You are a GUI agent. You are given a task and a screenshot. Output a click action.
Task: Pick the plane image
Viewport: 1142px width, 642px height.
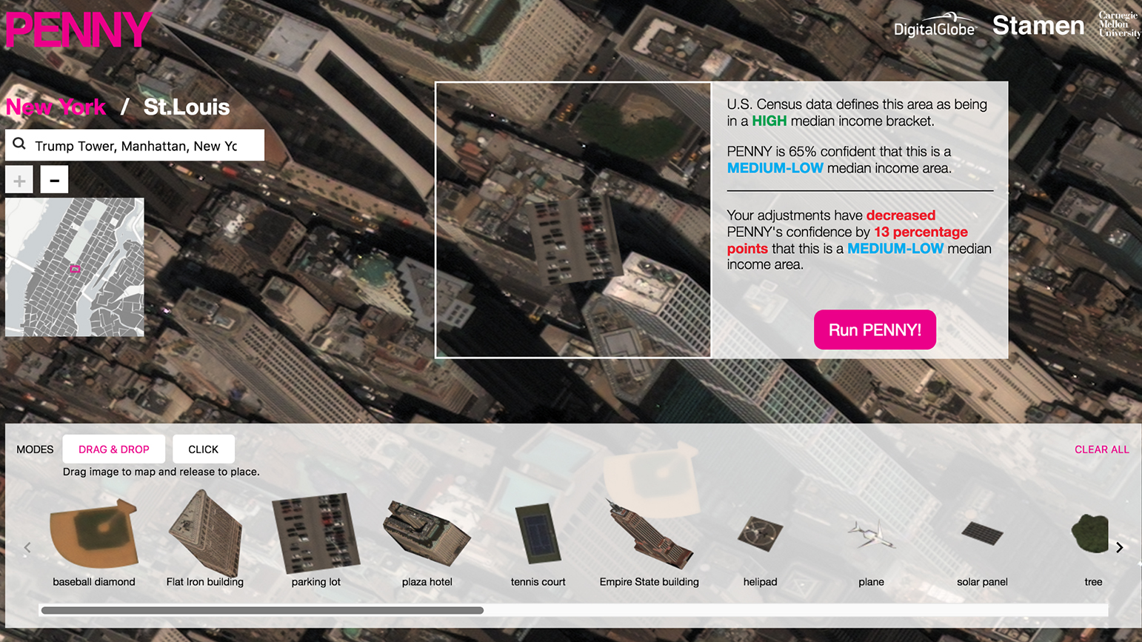(872, 533)
